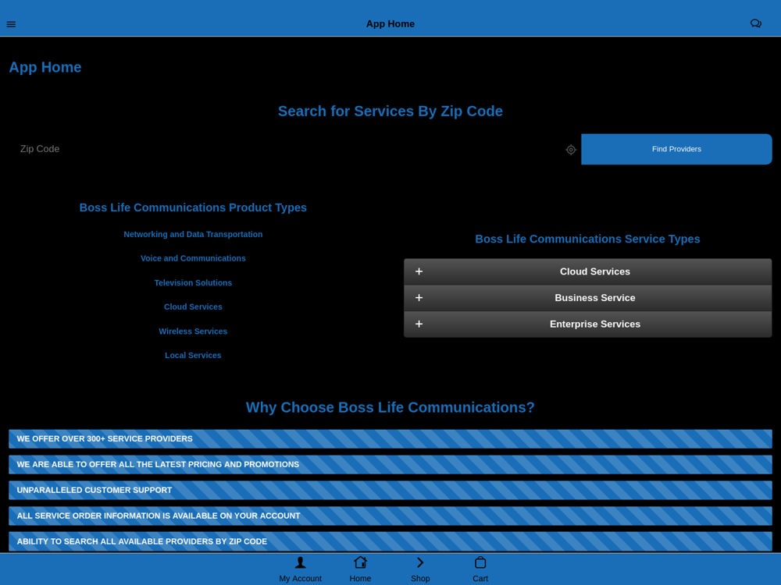Click the plus icon beside Business Service
Viewport: 781px width, 585px height.
click(419, 297)
